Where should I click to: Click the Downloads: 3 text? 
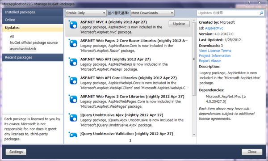point(211,46)
